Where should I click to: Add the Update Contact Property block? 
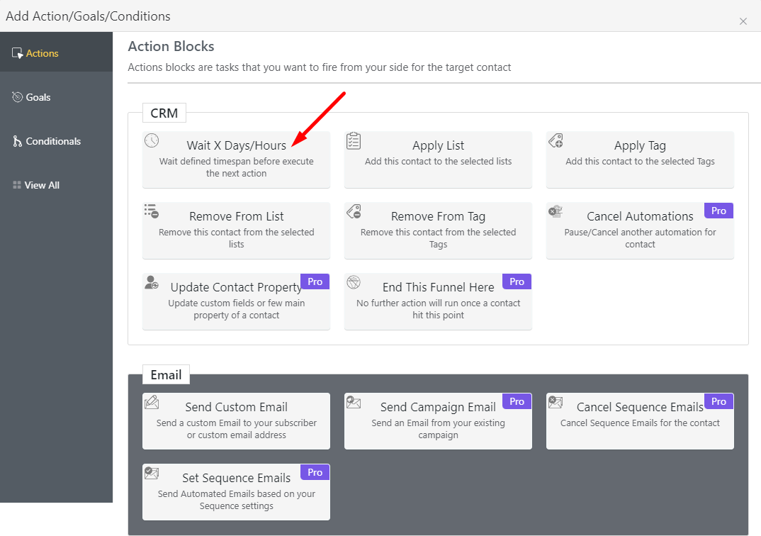237,301
